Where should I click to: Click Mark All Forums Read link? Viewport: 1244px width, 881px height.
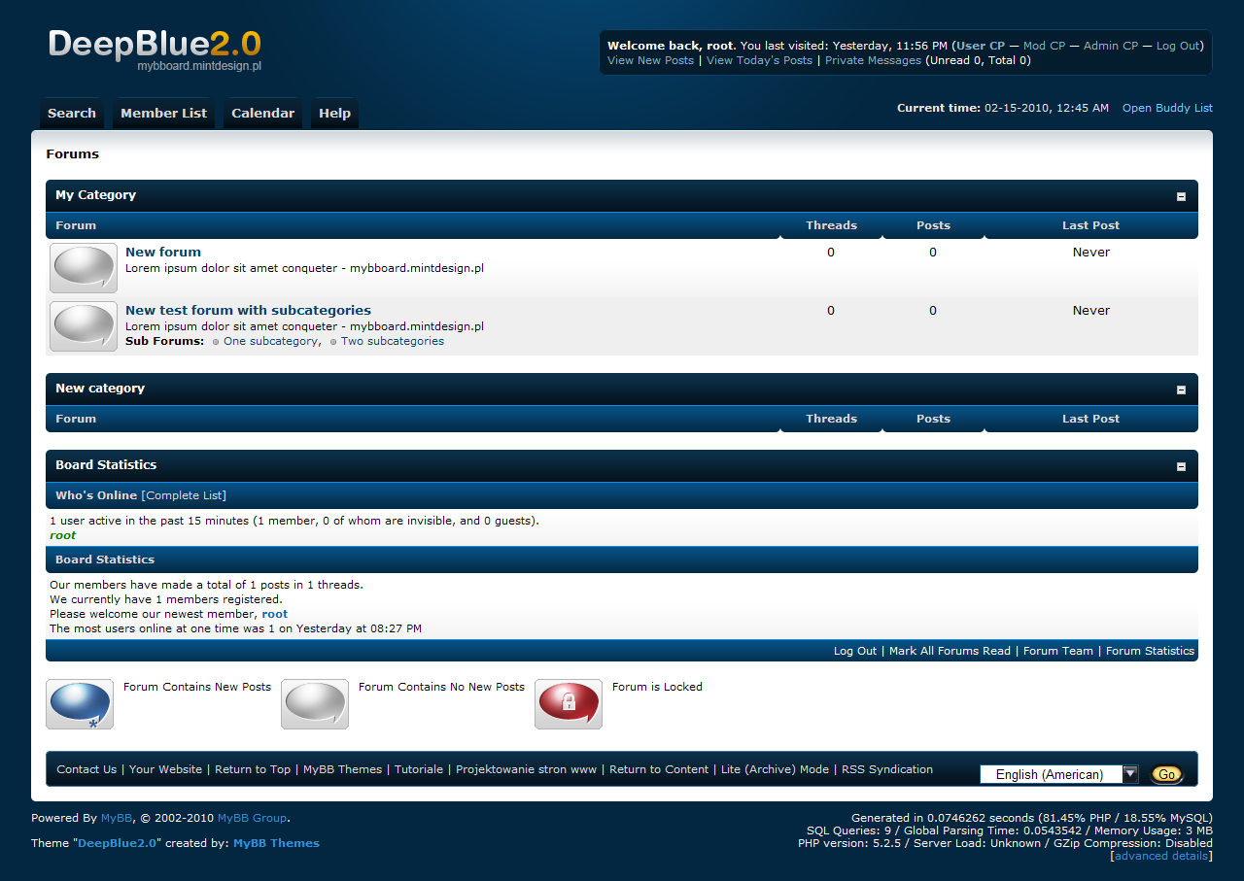pyautogui.click(x=950, y=651)
